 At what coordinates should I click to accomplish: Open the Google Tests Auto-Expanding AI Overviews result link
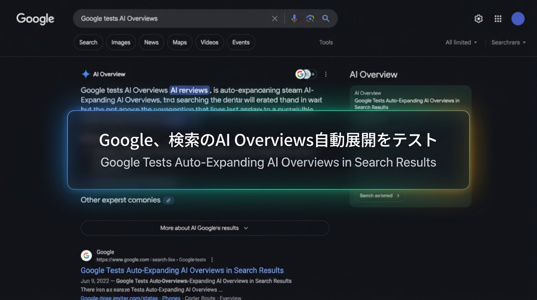182,270
